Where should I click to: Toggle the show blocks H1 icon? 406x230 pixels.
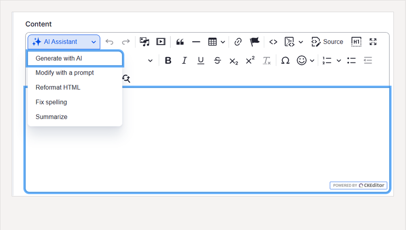[356, 42]
